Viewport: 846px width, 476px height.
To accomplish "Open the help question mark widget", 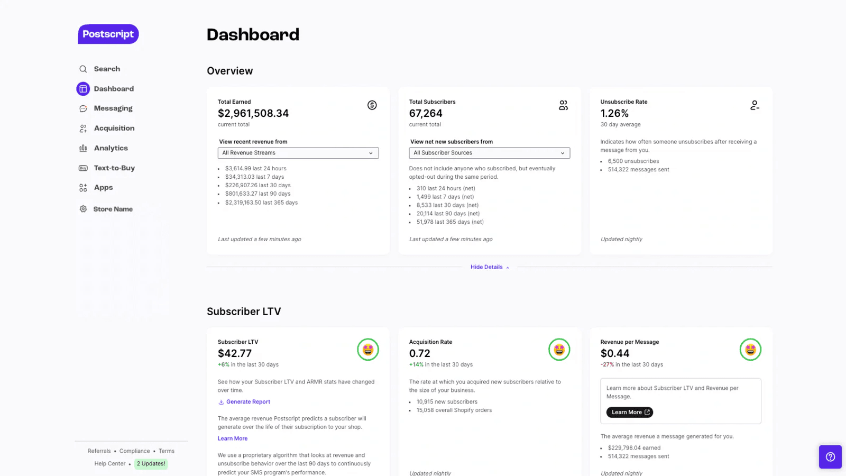I will coord(830,457).
